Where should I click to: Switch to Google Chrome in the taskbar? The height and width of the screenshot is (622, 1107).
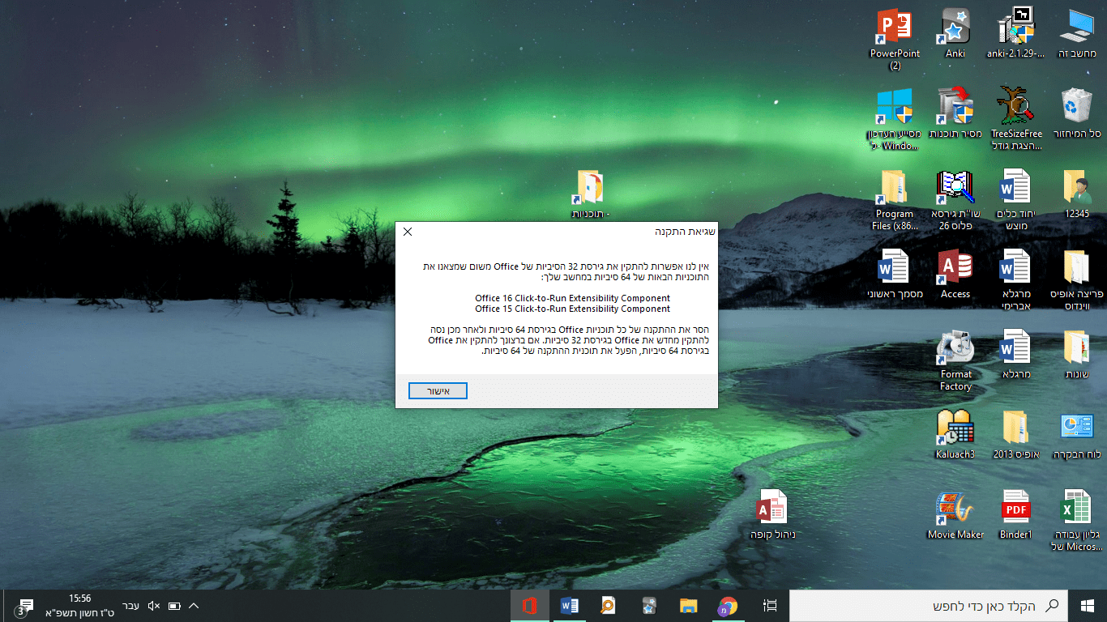click(x=728, y=605)
